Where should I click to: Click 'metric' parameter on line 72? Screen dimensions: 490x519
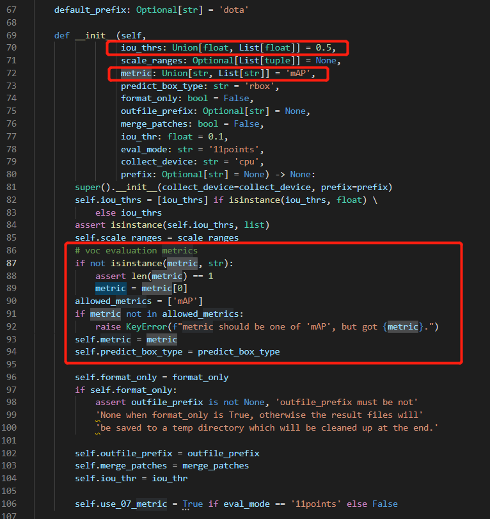click(136, 73)
